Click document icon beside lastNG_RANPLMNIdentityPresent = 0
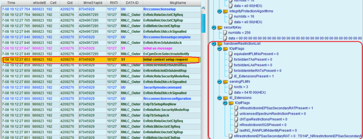Viewport: 363px width, 139px height. coord(236,130)
